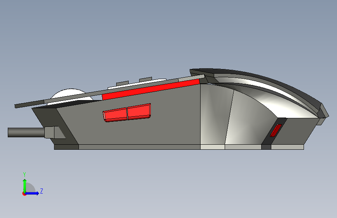Select the dark cylindrical mouse cable
Image resolution: width=337 pixels, height=218 pixels.
pyautogui.click(x=26, y=132)
